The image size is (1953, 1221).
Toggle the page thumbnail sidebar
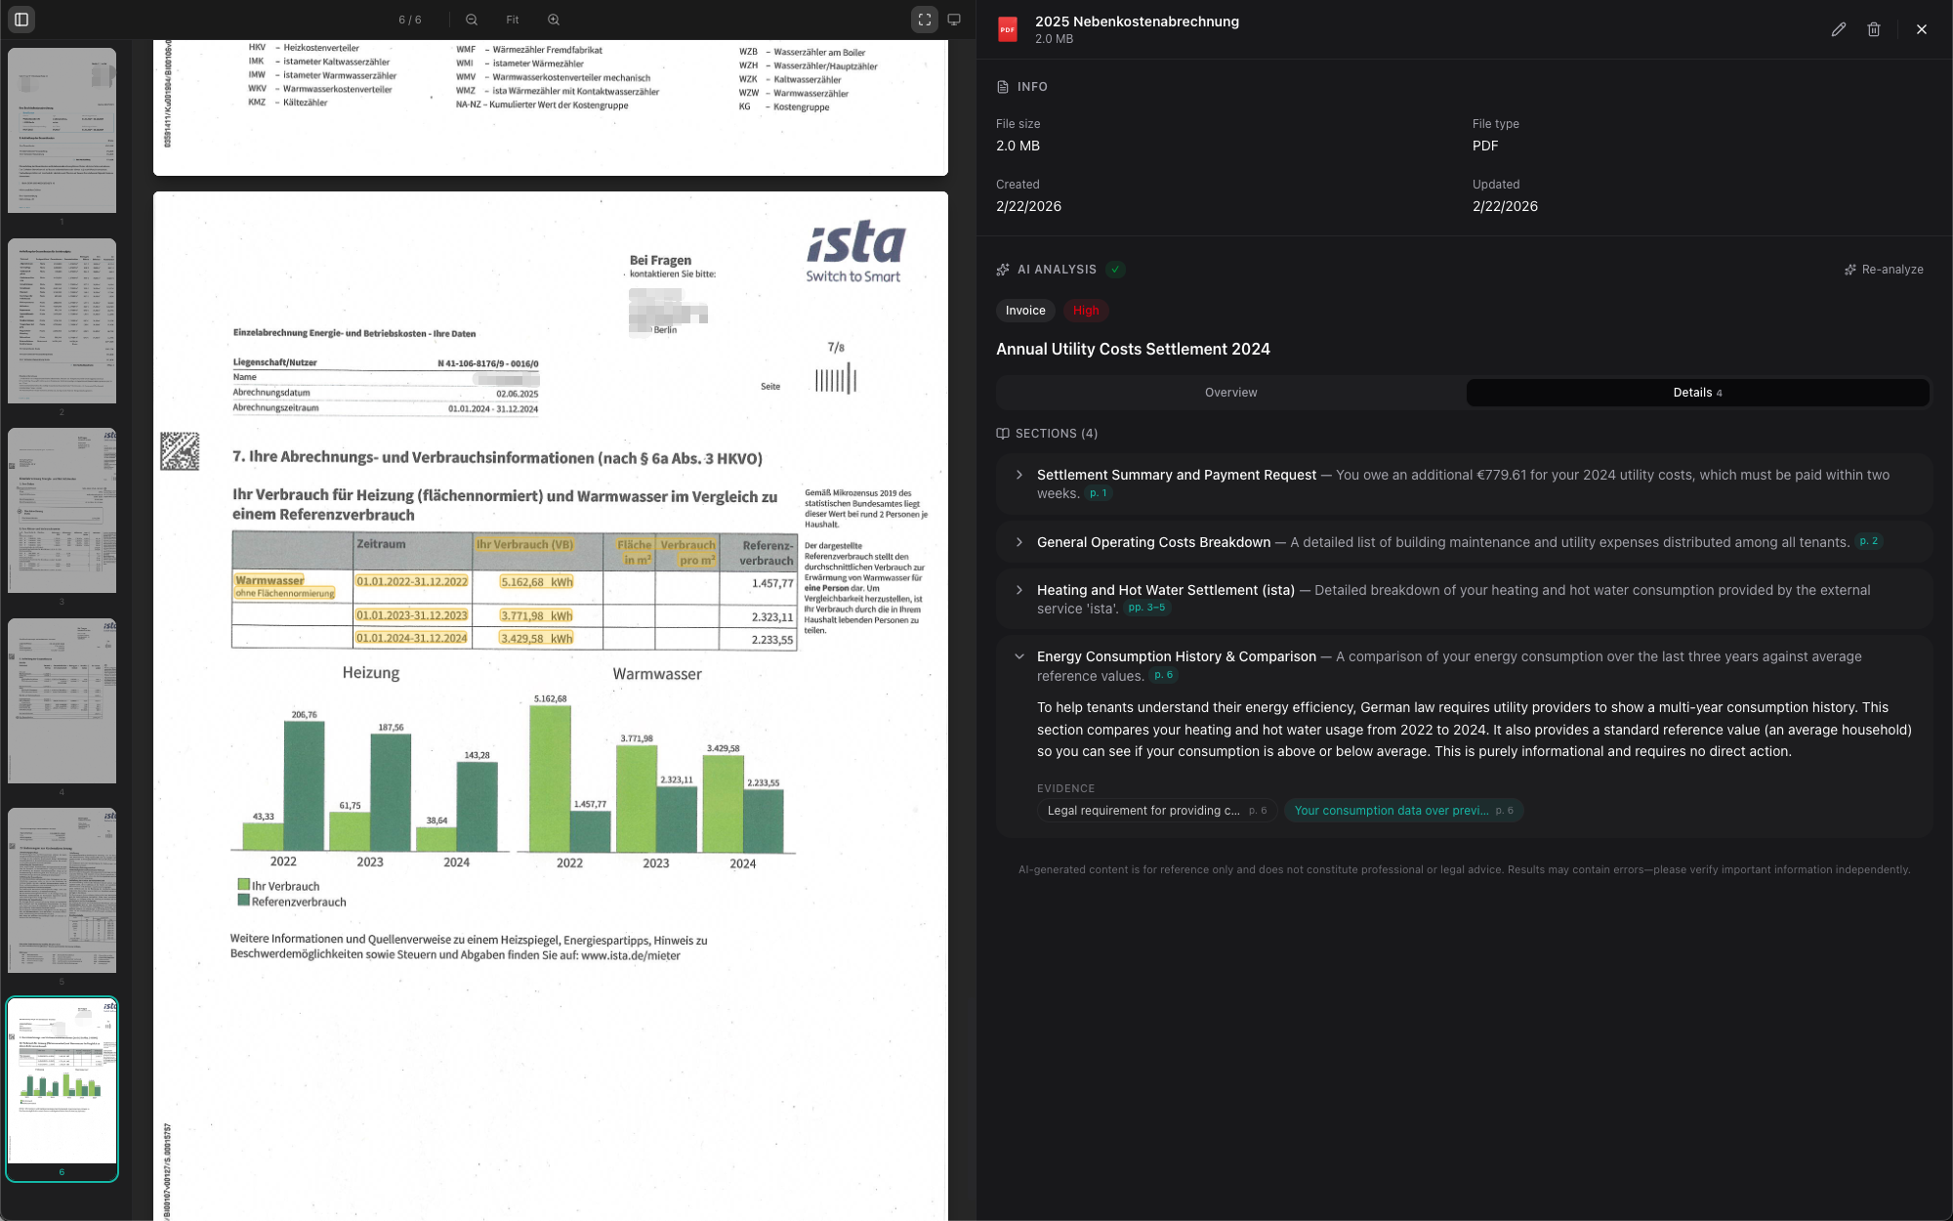tap(21, 19)
